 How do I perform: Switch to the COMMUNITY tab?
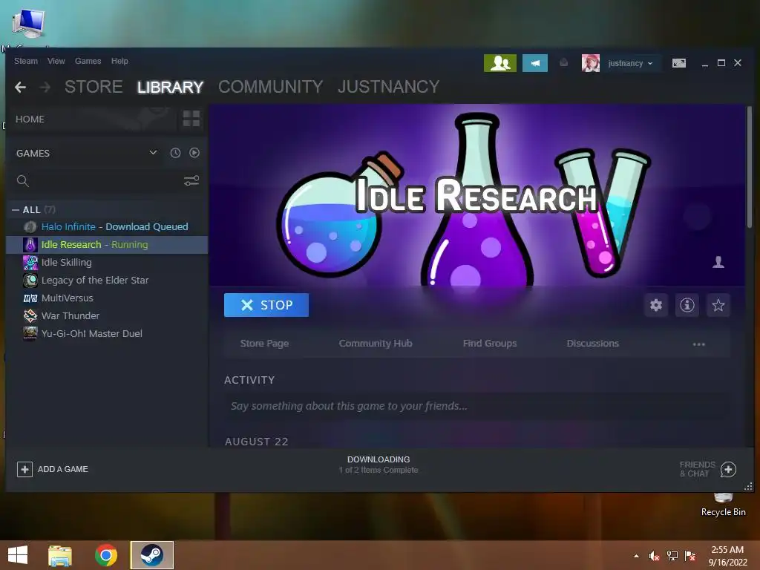click(x=270, y=87)
